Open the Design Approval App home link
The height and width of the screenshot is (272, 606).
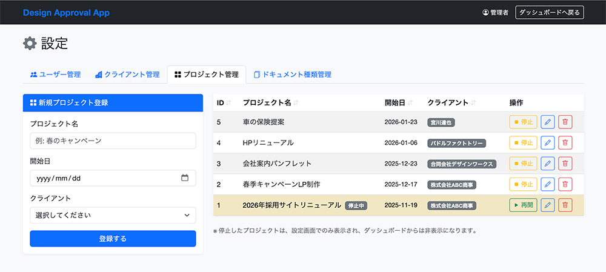click(x=66, y=12)
